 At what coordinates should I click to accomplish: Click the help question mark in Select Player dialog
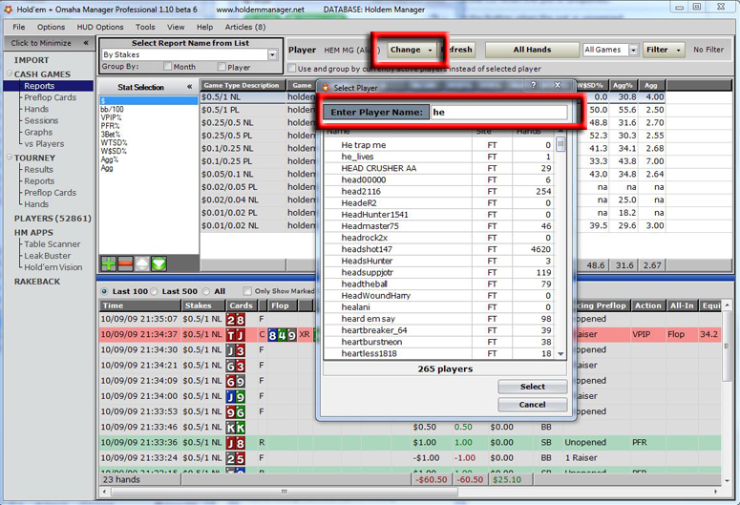point(534,85)
